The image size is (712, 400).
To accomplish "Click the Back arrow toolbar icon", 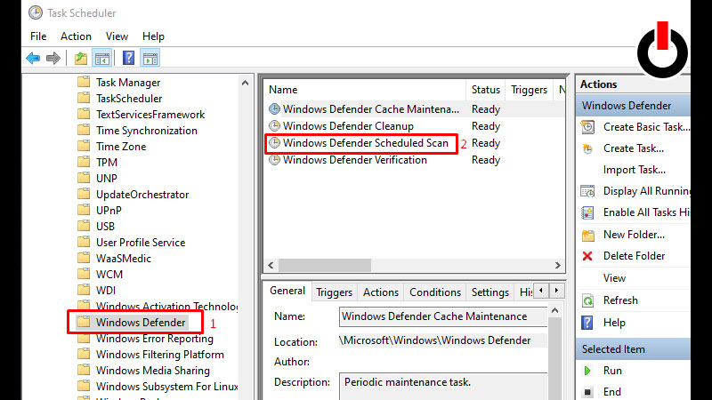I will pos(33,58).
